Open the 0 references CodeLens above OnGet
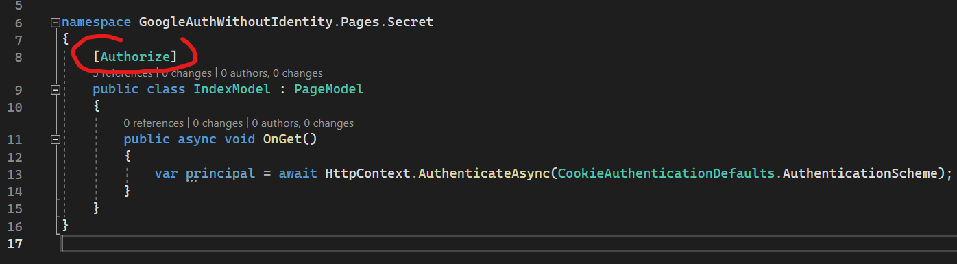957x264 pixels. [154, 123]
